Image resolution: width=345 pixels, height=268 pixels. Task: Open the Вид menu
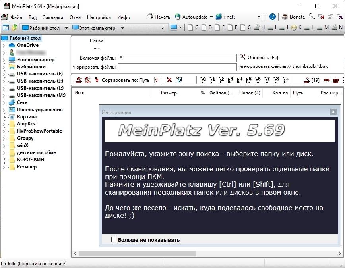33,17
